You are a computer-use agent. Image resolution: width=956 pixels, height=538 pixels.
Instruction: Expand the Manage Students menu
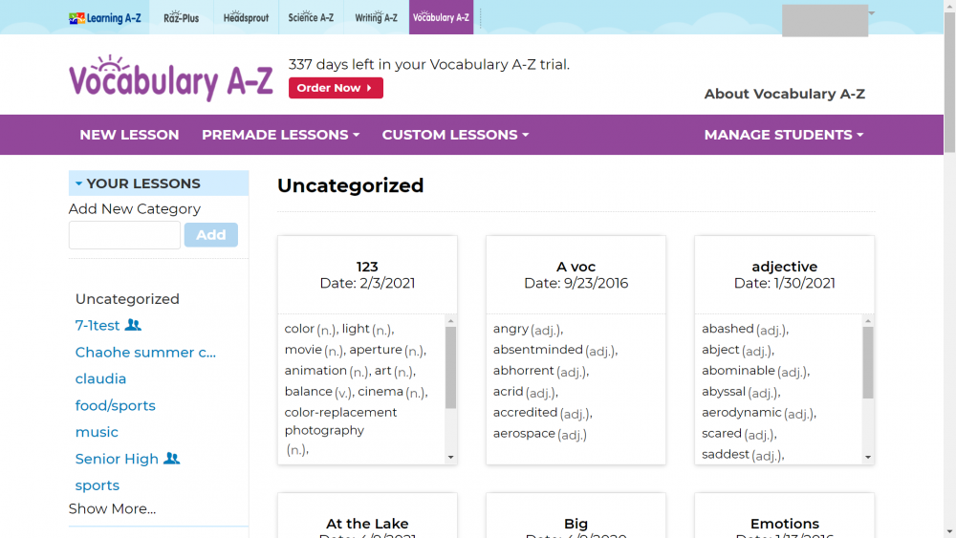(x=783, y=135)
